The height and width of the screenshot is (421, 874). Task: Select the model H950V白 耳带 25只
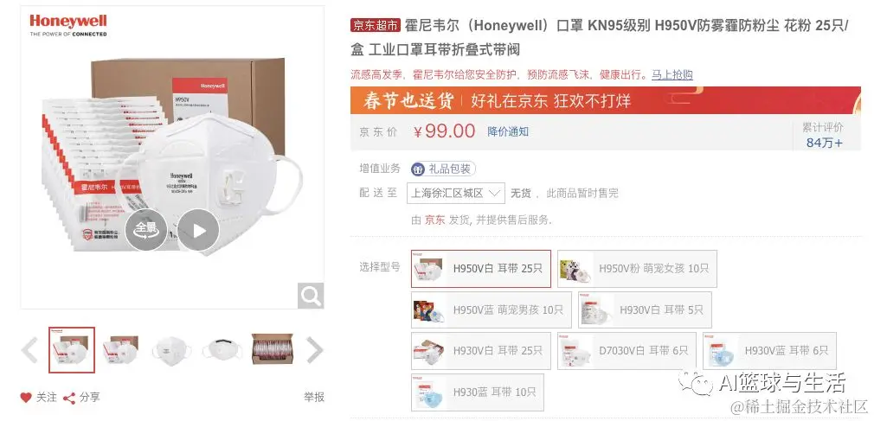click(x=481, y=269)
